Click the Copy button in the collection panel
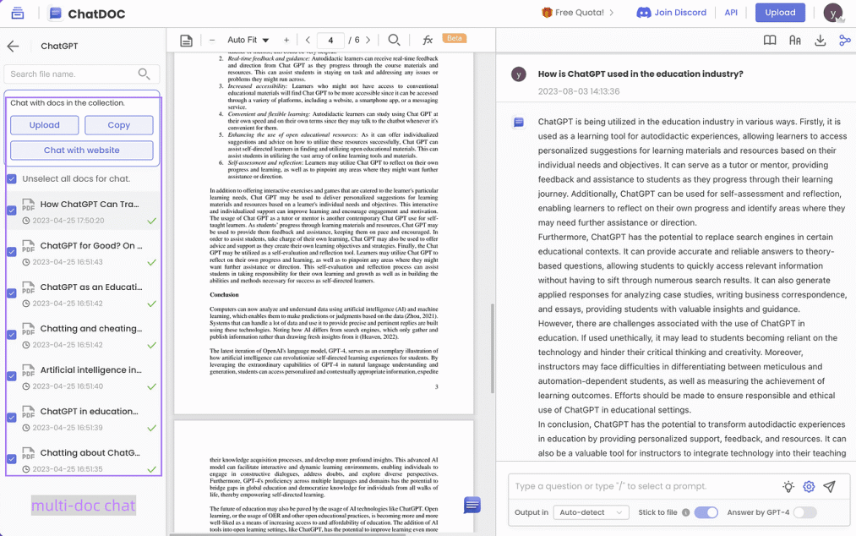 (119, 125)
